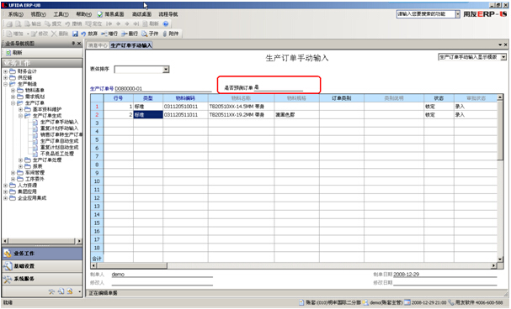
Task: Click the 删行 delete row icon
Action: coord(125,34)
